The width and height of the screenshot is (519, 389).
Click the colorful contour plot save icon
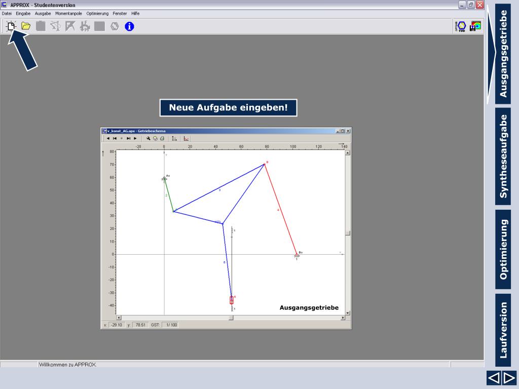point(475,26)
